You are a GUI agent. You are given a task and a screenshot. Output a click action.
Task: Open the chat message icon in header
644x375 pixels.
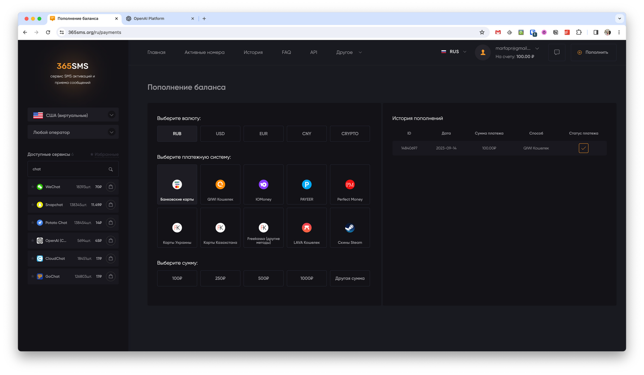tap(557, 52)
